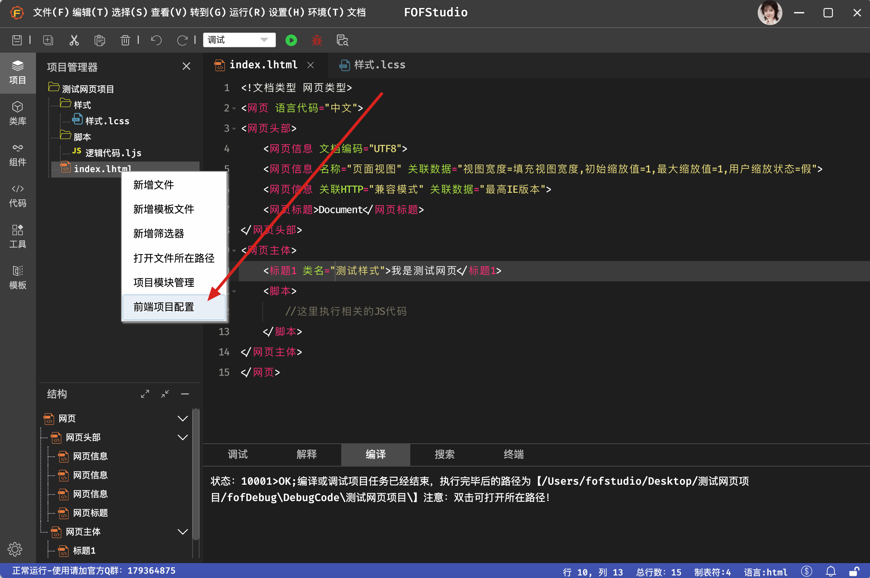Choose 前端项目配置 from context menu
Viewport: 870px width, 578px height.
[x=174, y=307]
